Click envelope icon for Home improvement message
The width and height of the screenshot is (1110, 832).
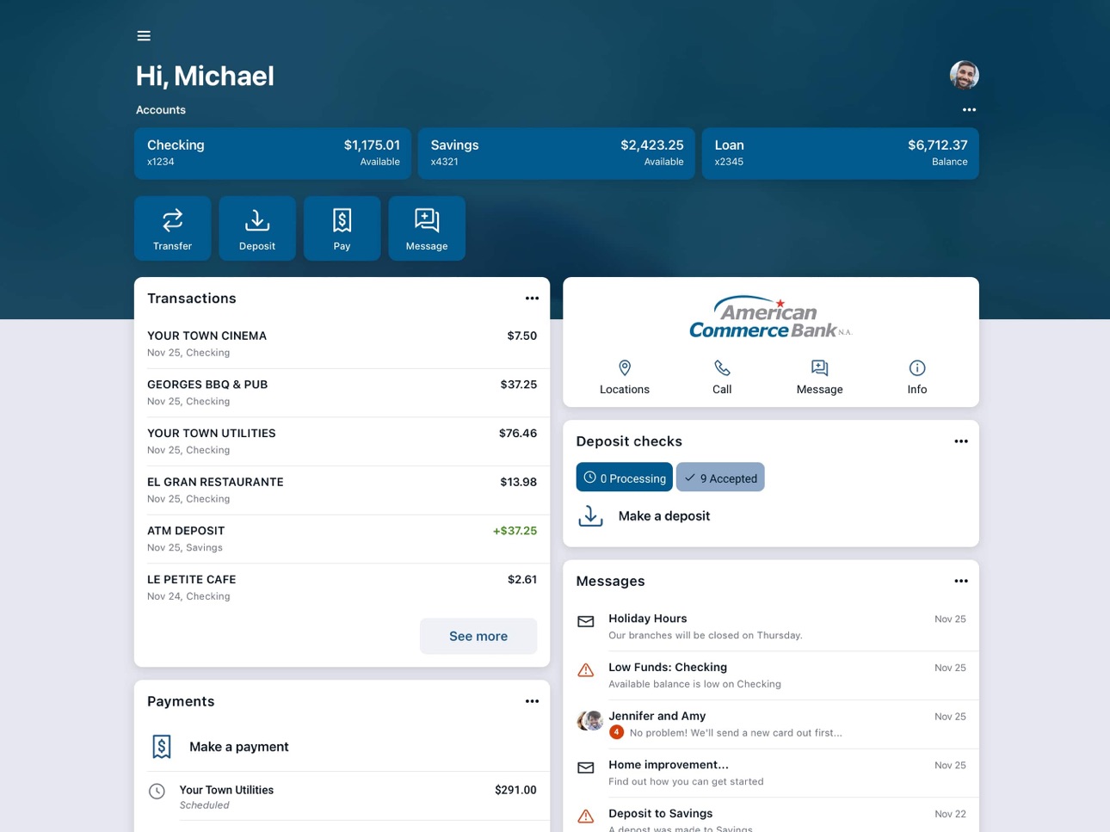click(586, 767)
